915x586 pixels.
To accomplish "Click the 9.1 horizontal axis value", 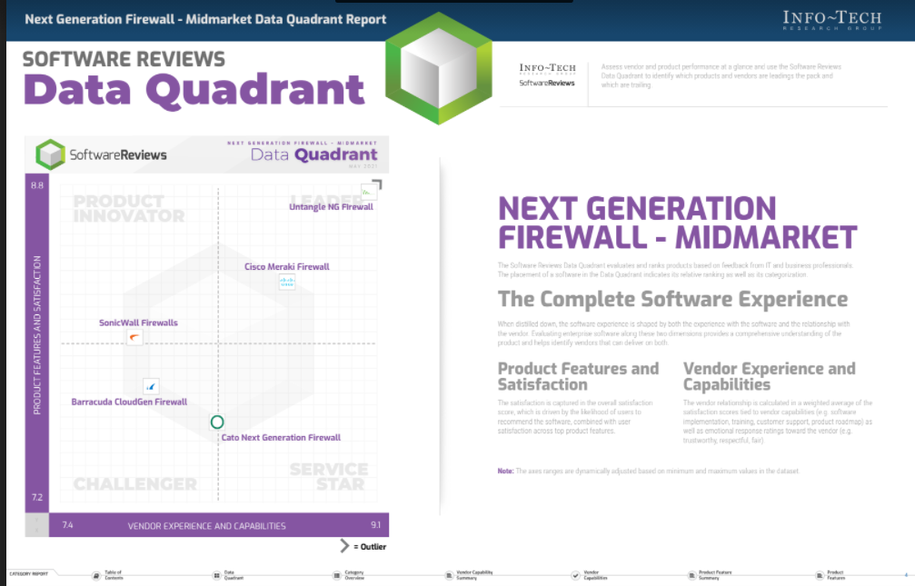I will pos(376,525).
